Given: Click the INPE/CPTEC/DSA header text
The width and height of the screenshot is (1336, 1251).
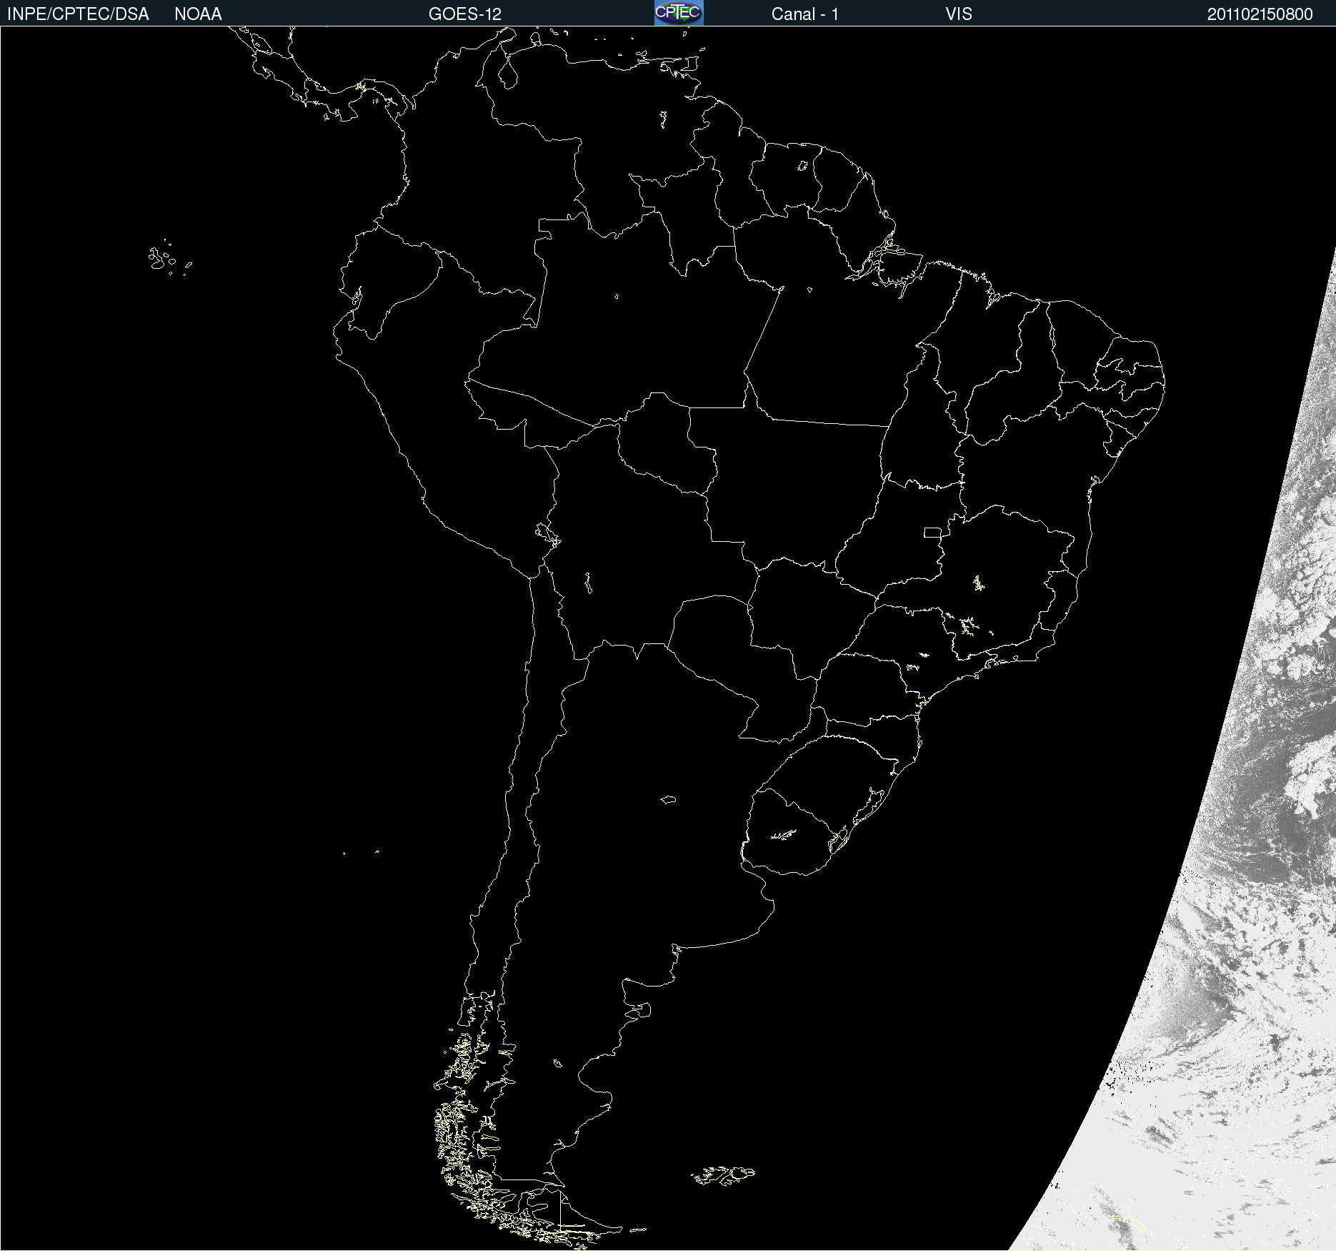Looking at the screenshot, I should (78, 14).
